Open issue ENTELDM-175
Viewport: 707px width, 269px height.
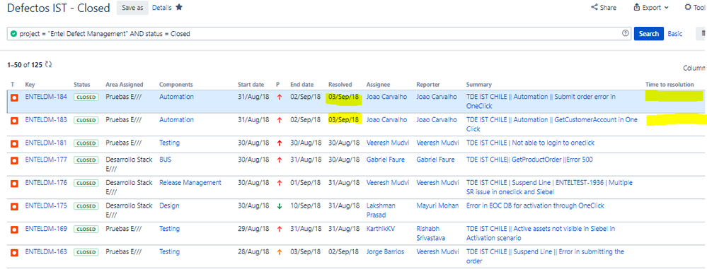coord(46,205)
